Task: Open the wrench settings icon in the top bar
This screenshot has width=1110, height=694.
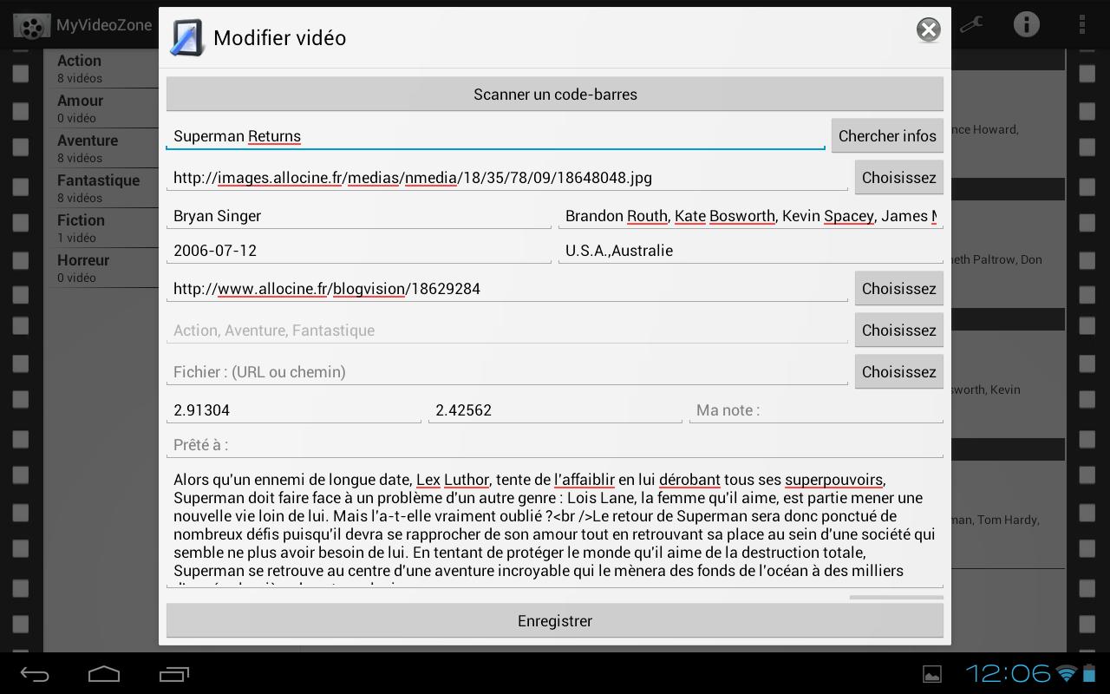Action: [971, 24]
